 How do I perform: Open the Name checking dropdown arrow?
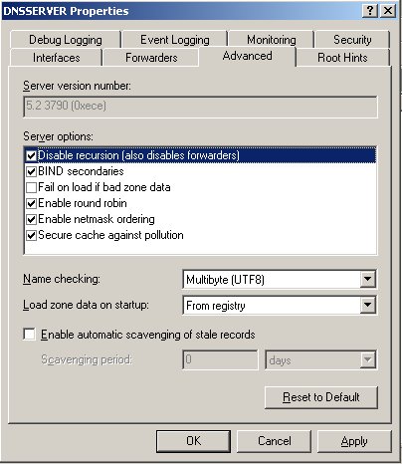tap(367, 279)
